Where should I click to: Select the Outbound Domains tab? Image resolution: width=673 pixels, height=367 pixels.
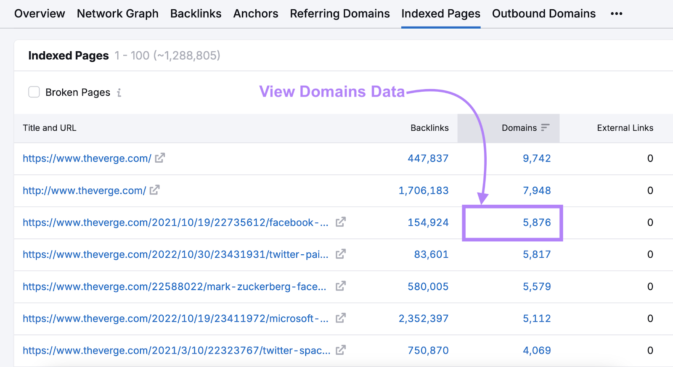[x=543, y=14]
